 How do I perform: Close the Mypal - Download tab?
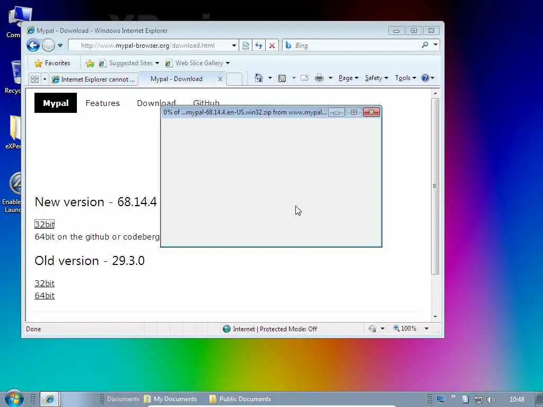[x=220, y=79]
